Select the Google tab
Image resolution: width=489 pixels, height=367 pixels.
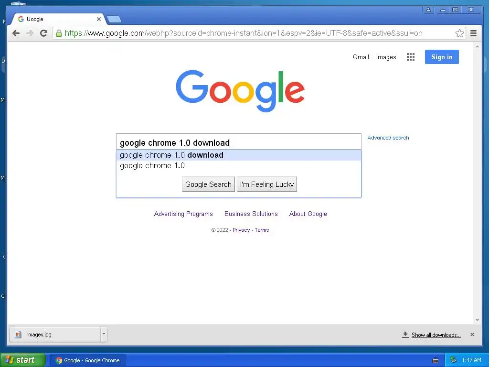[x=58, y=19]
